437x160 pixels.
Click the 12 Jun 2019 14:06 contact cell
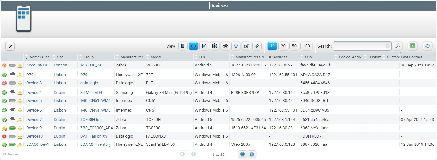[x=418, y=144]
